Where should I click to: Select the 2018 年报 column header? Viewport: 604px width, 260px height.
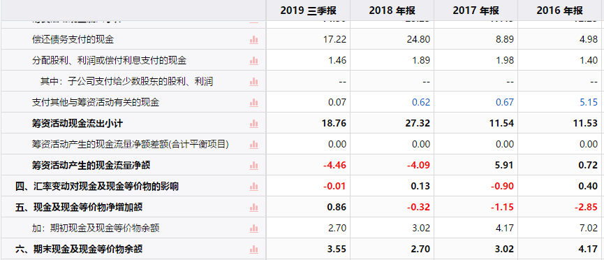coord(392,10)
